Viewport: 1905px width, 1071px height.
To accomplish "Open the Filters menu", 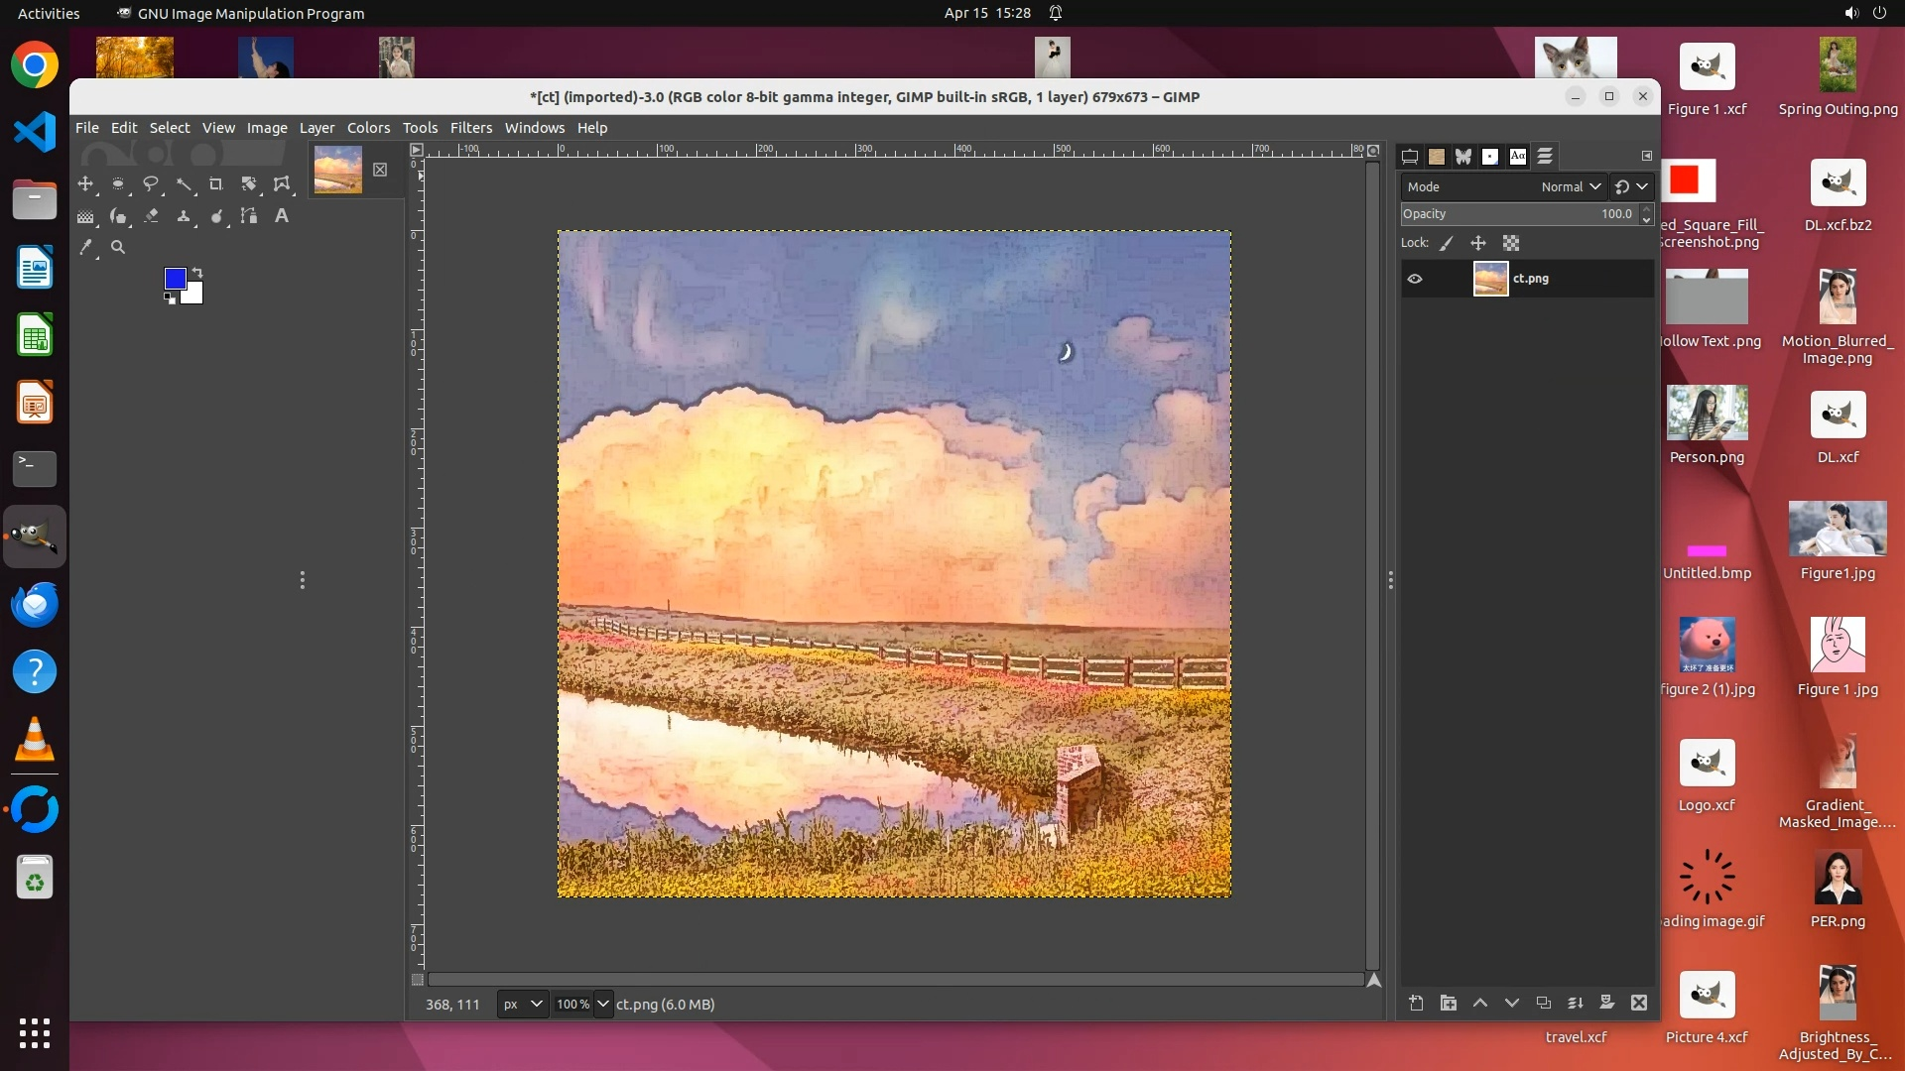I will click(470, 128).
